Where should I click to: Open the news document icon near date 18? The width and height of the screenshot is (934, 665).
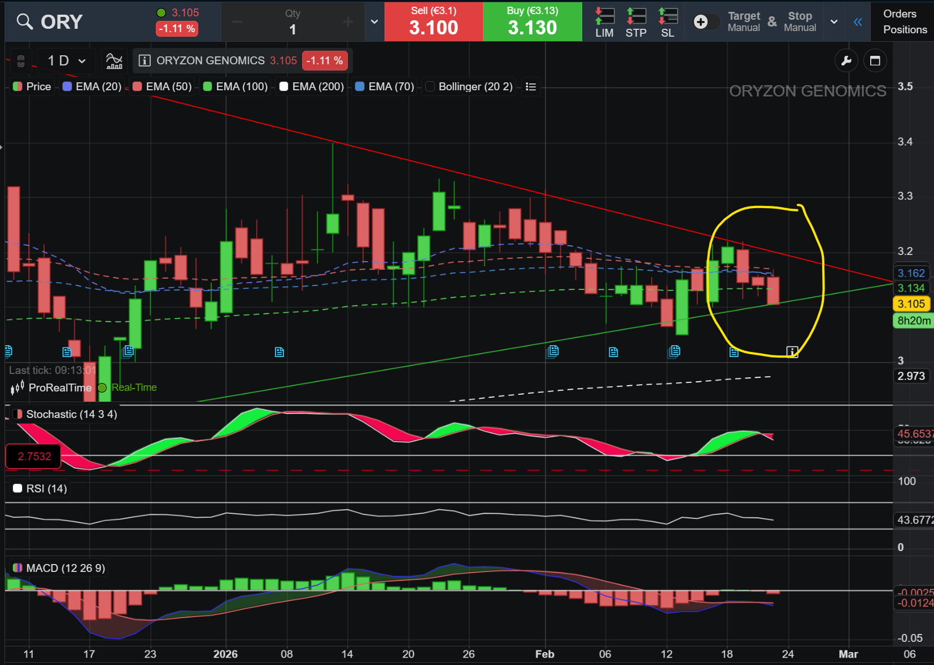pyautogui.click(x=734, y=352)
